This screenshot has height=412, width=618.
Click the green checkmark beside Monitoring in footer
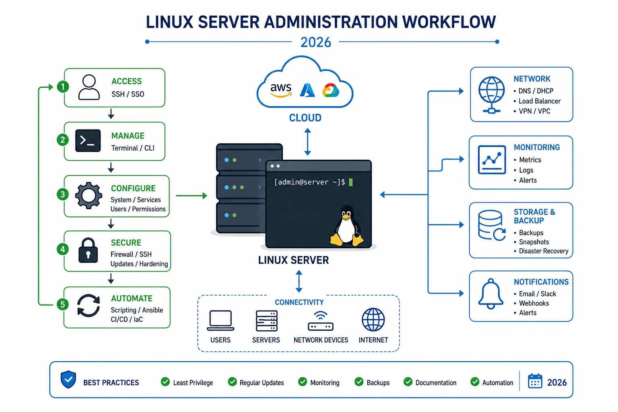pyautogui.click(x=303, y=381)
